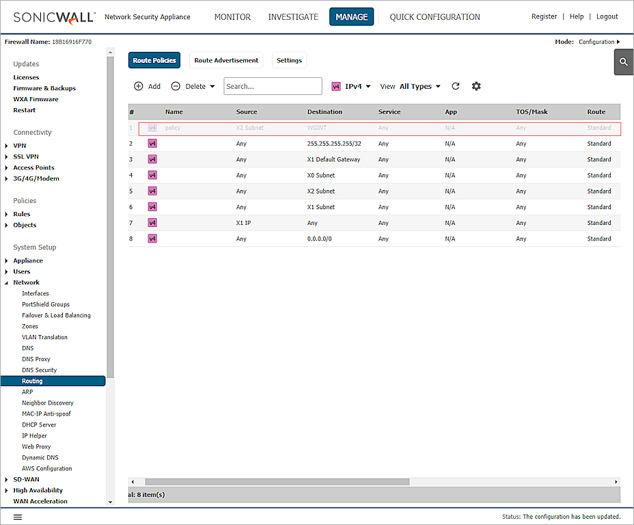Open the Configuration mode selector

[x=596, y=41]
